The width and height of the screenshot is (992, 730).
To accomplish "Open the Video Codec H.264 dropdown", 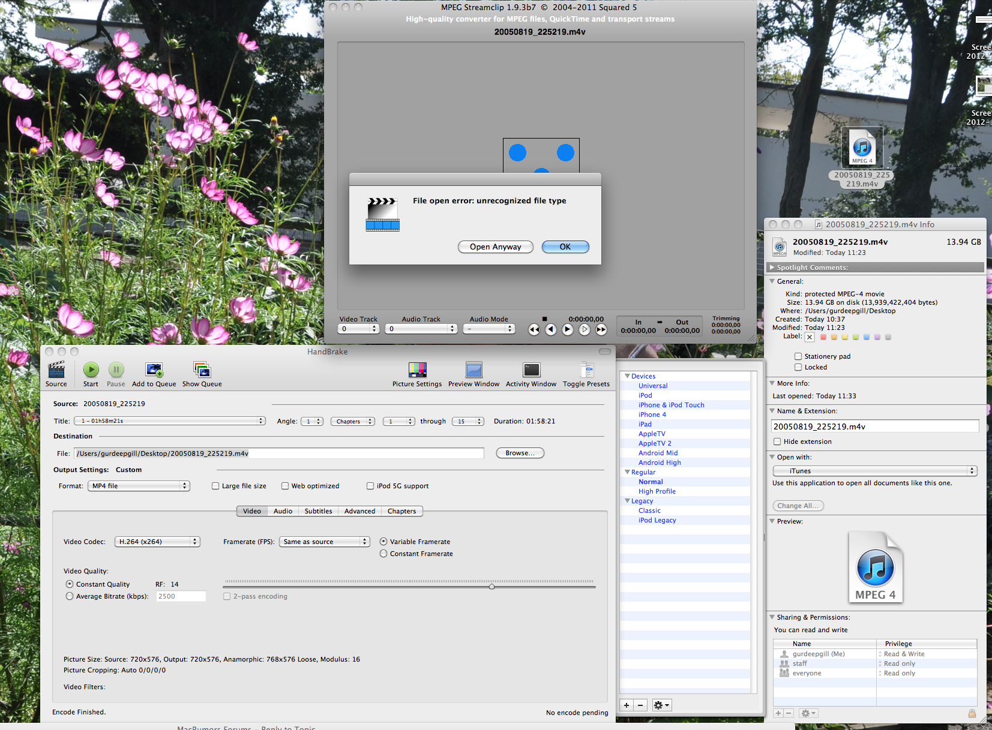I will (157, 542).
